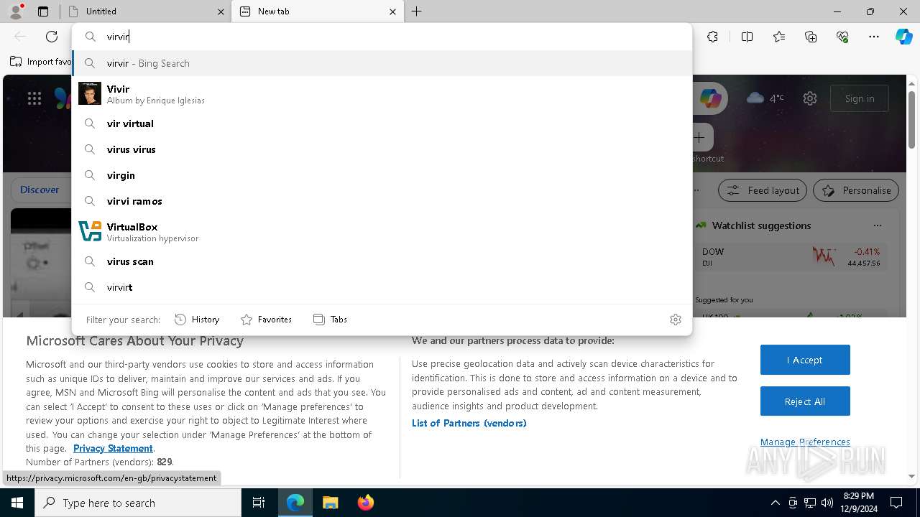
Task: Switch to the Untitled tab
Action: [146, 11]
